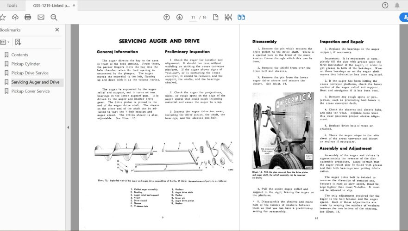The image size is (408, 231).
Task: Switch to single page view
Action: (x=216, y=17)
